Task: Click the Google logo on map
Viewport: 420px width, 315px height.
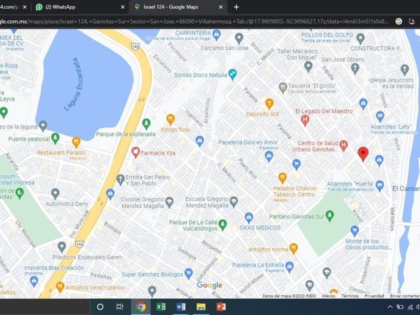Action: (209, 285)
